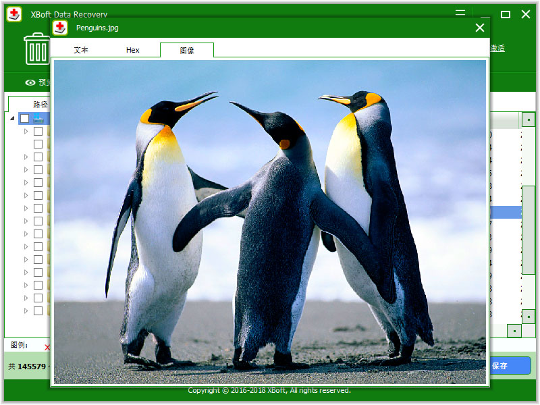Close the XBoft Data Recovery main window

(x=526, y=14)
